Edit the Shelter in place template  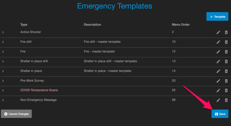click(x=218, y=71)
